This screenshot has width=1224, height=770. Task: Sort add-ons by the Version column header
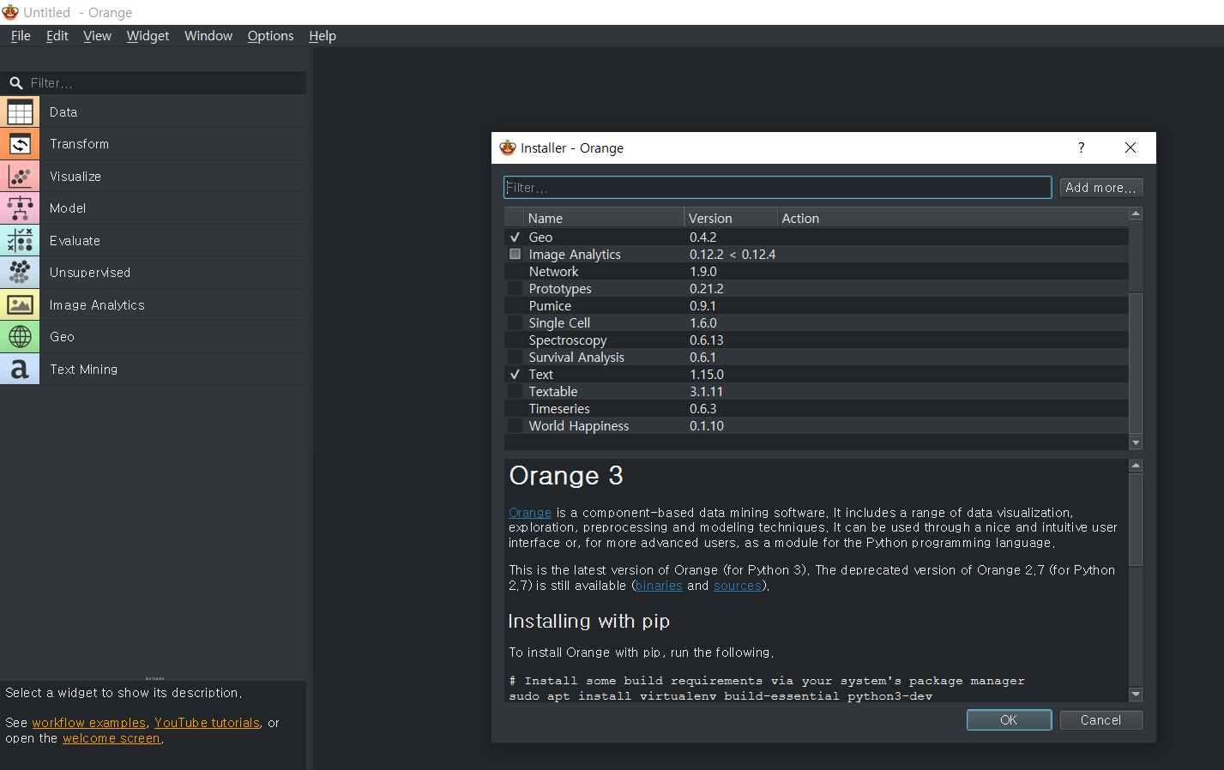tap(731, 219)
